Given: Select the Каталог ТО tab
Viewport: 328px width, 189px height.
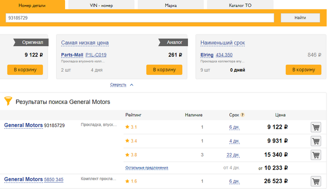Looking at the screenshot, I should (x=240, y=5).
